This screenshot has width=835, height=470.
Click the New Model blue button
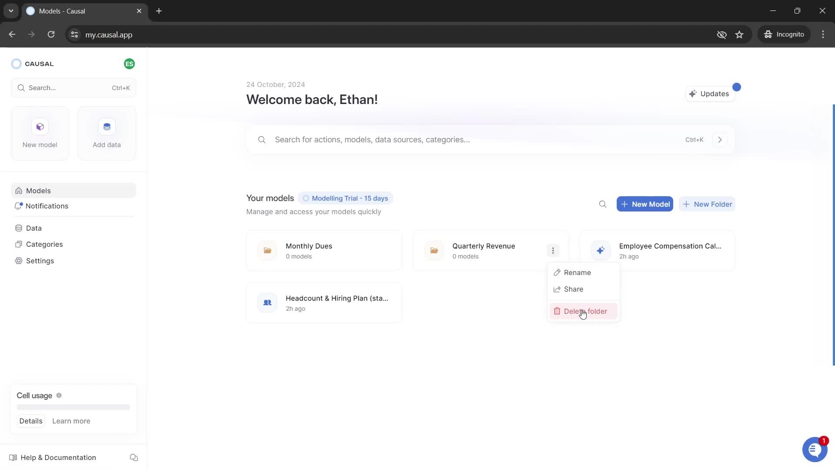(x=645, y=204)
